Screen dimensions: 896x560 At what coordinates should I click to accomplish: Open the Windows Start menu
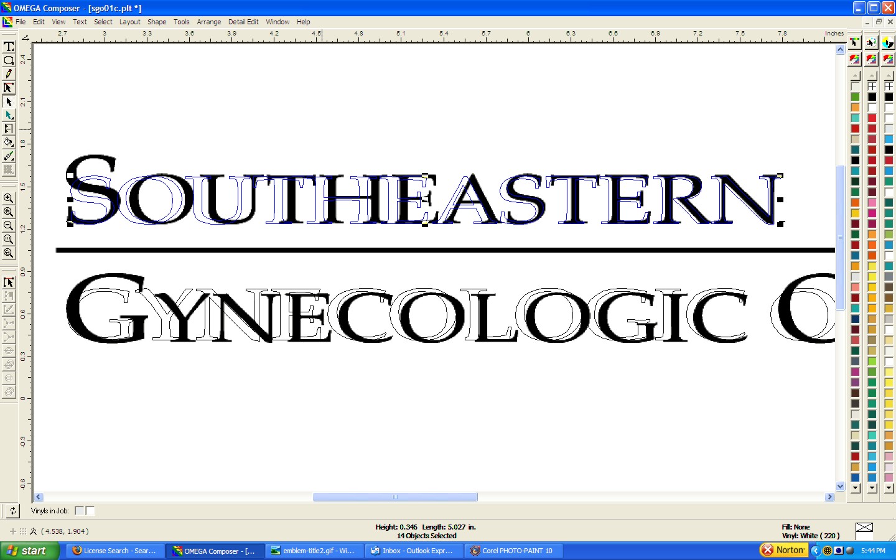tap(29, 551)
